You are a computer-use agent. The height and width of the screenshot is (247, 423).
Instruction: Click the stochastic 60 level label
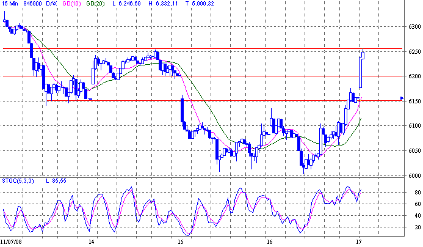[x=418, y=204]
